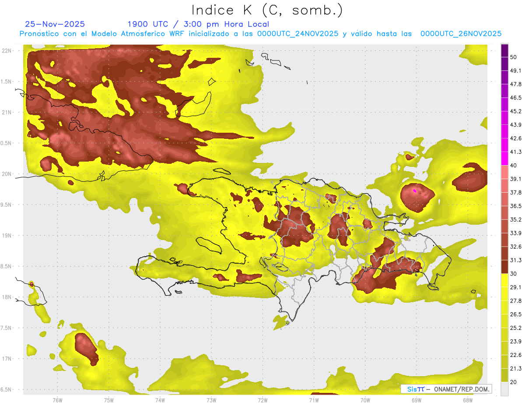Screen dimensions: 525x406
Task: Pick the legend value "25.2"
Action: tap(516, 328)
